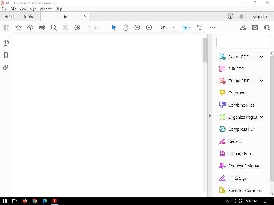Image resolution: width=274 pixels, height=205 pixels.
Task: Go to next page arrow
Action: pos(77,27)
